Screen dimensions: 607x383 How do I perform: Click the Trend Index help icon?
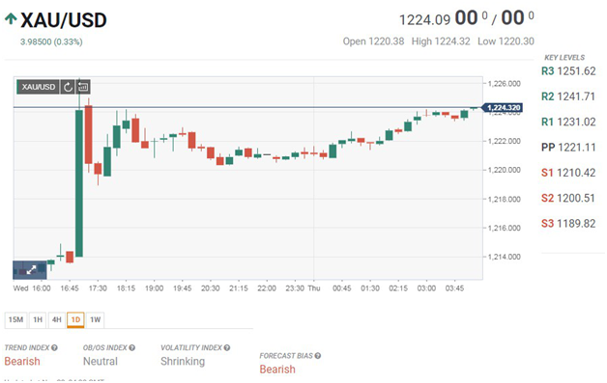54,348
